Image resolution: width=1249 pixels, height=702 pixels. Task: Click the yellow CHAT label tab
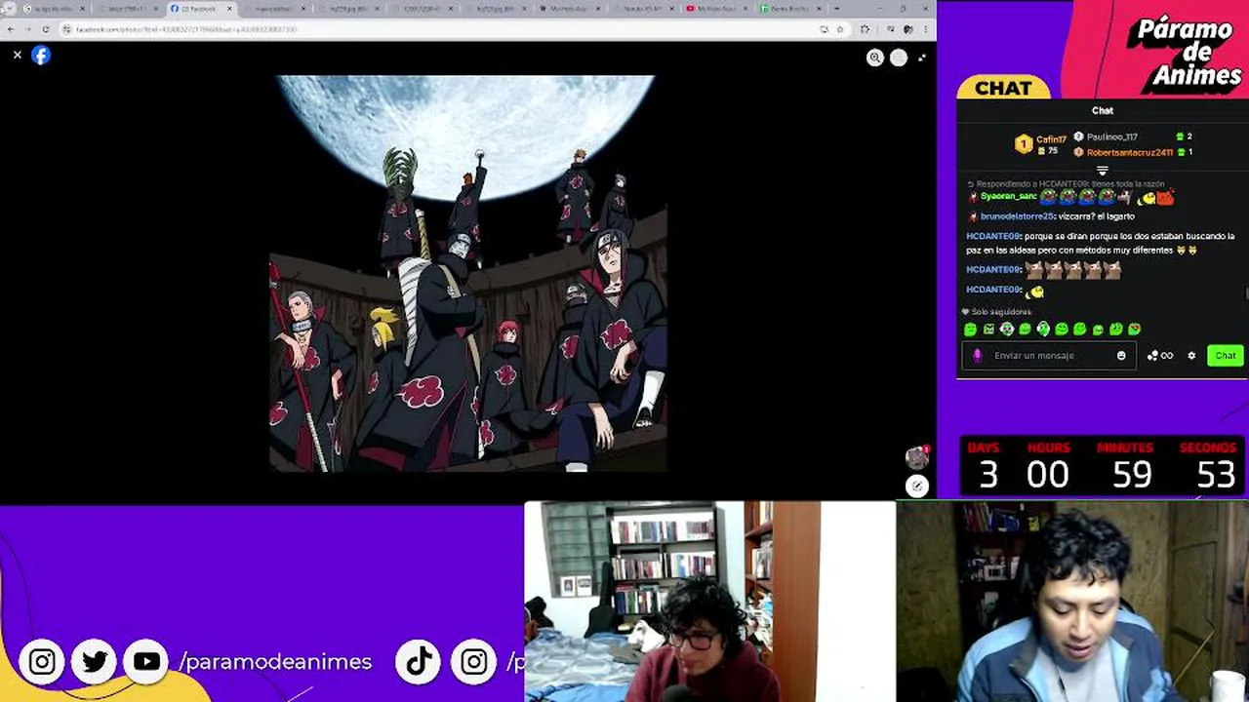click(1003, 88)
